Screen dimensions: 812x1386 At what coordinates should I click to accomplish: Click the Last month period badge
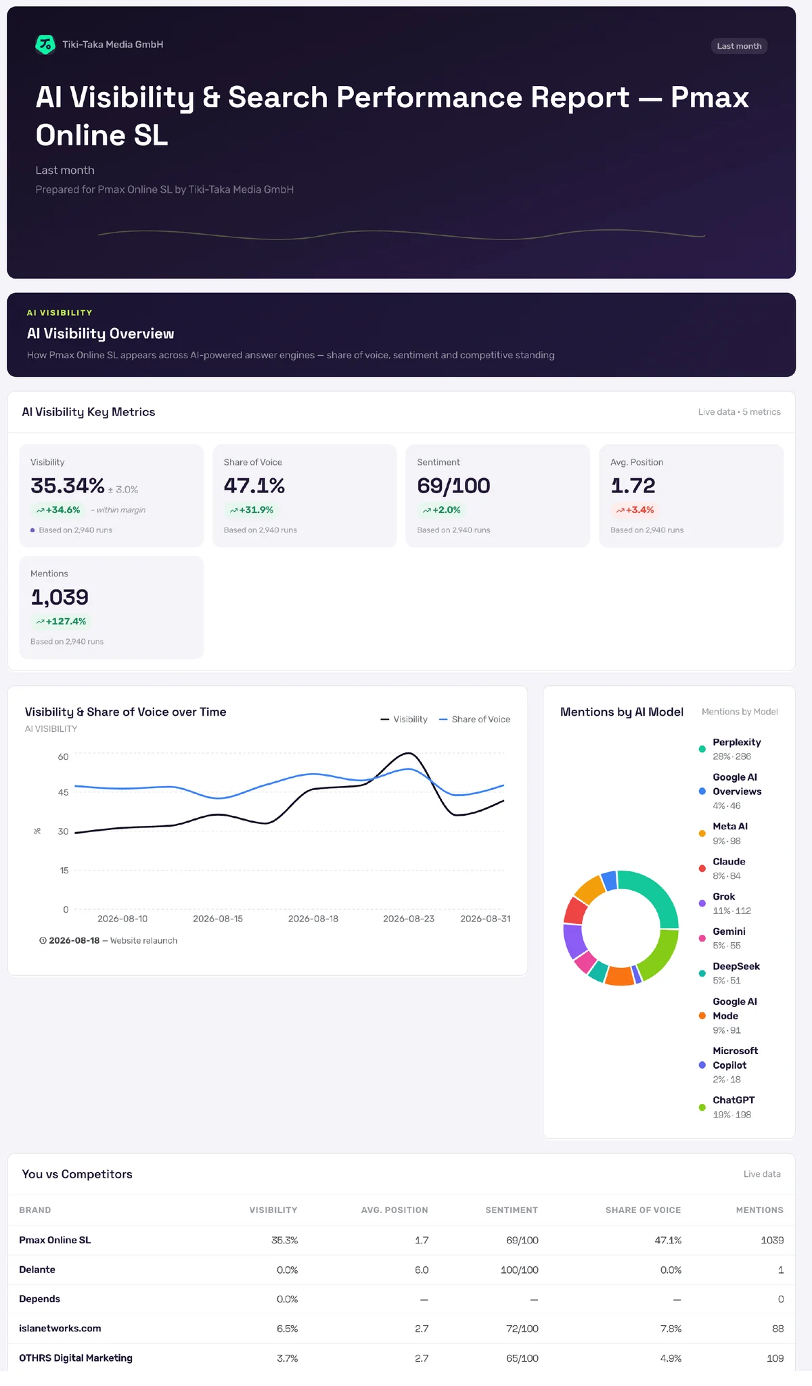(739, 46)
